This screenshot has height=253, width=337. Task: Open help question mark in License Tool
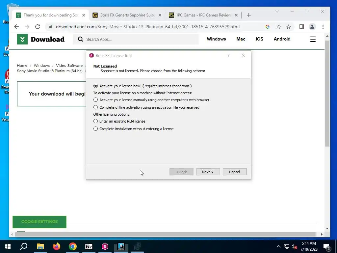click(x=228, y=55)
